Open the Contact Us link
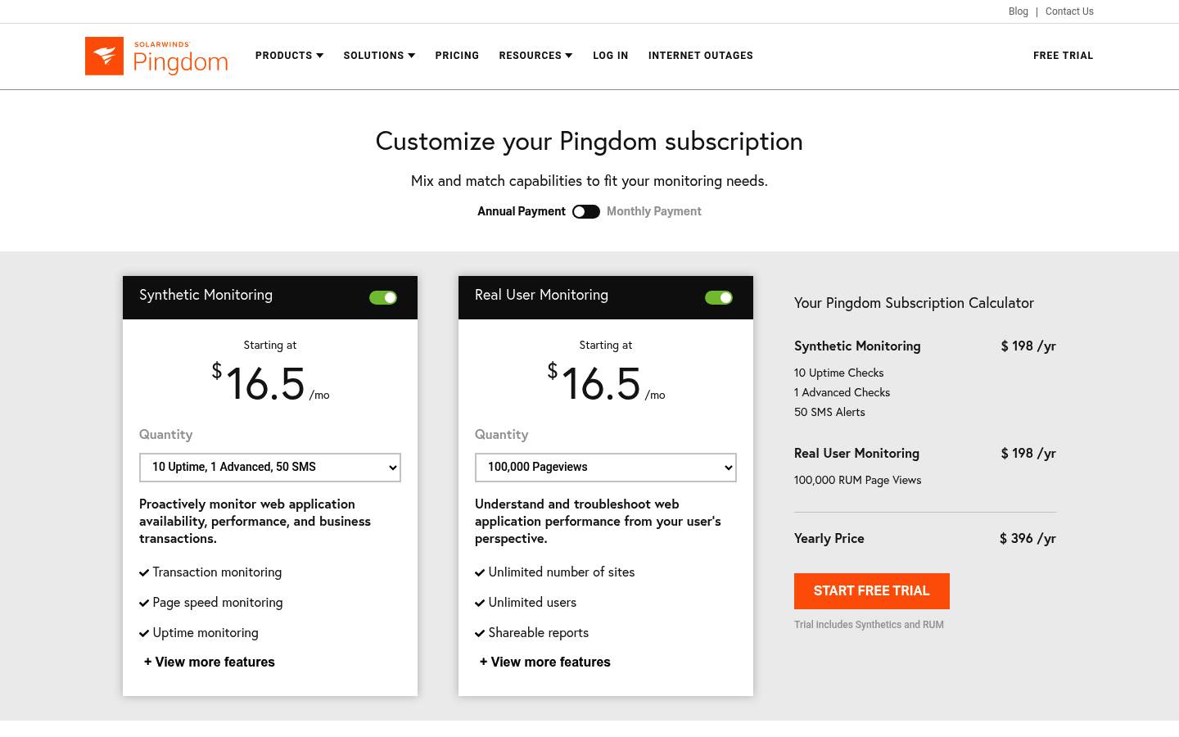 coord(1069,11)
